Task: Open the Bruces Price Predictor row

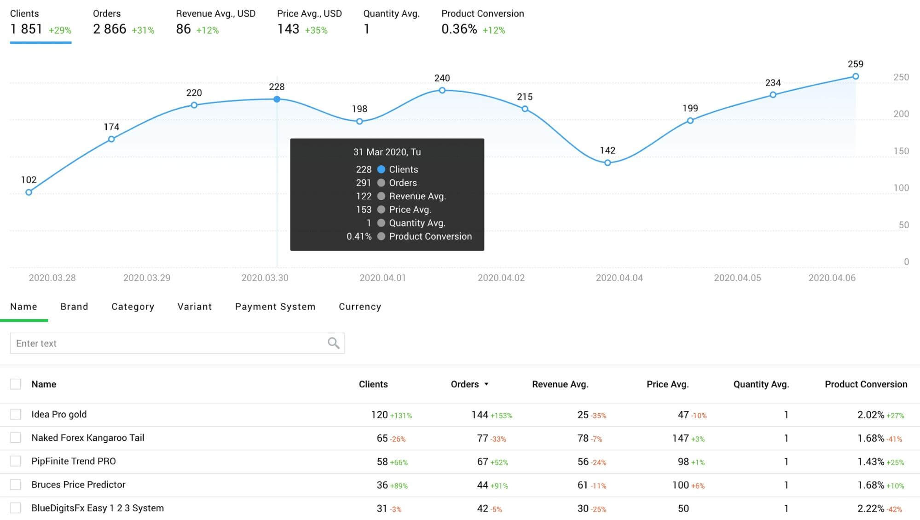Action: (x=78, y=485)
